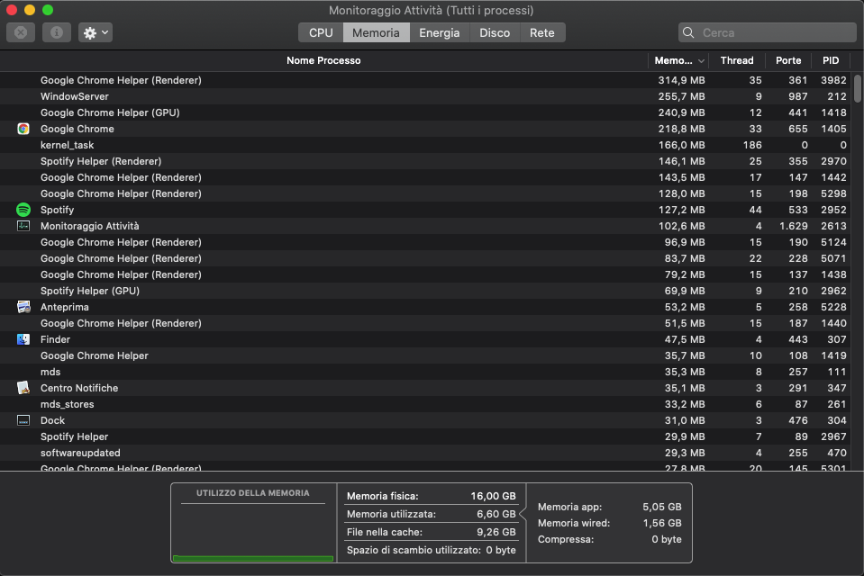Sort by Nome Processo column header
The width and height of the screenshot is (864, 576).
323,60
